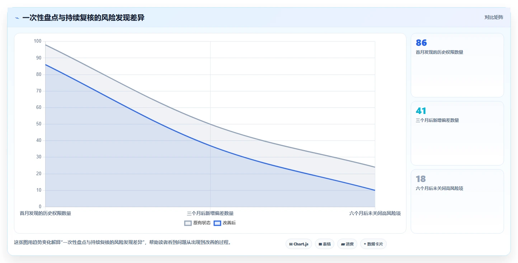Click x-axis label 六个月后未关闭高风险项
The image size is (518, 263).
(375, 213)
